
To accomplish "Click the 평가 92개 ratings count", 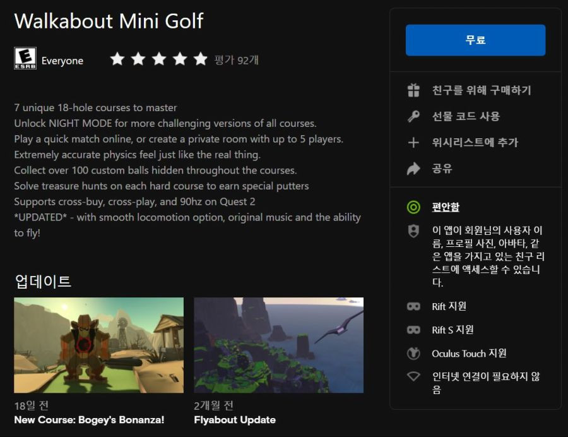I will tap(237, 60).
